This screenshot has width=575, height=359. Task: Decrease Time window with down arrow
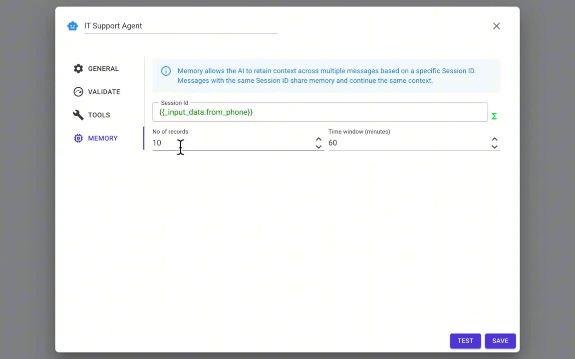(x=494, y=147)
